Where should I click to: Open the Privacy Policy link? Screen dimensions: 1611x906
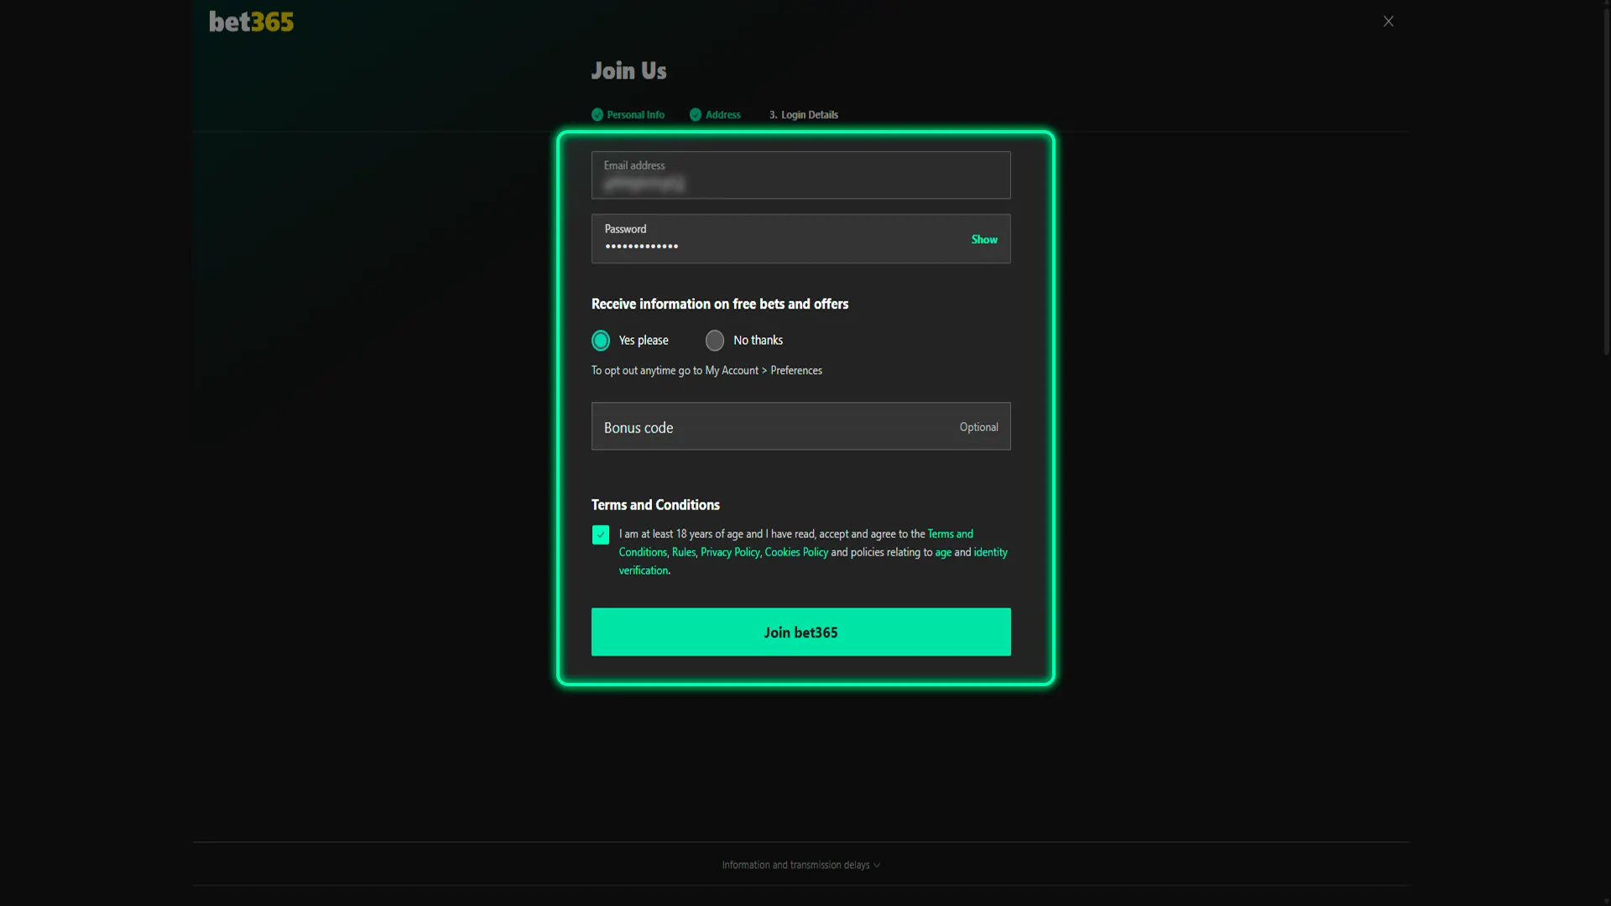click(730, 552)
